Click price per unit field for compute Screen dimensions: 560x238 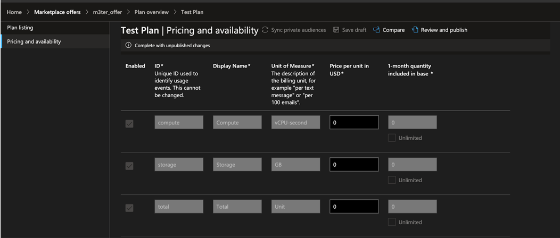[354, 122]
